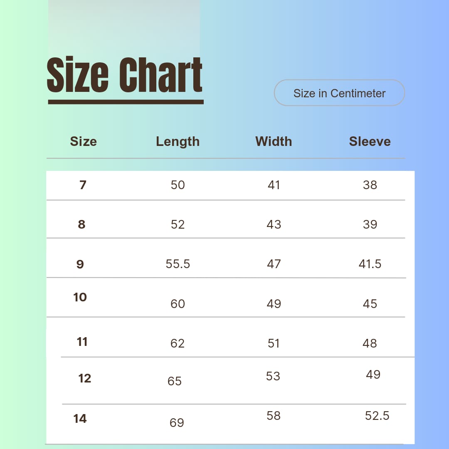Viewport: 449px width, 449px height.
Task: Click the 41.5 sleeve value
Action: 370,264
